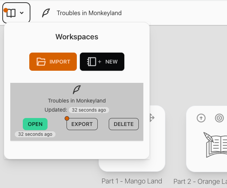Click the quill icon beside the header title
This screenshot has width=227, height=188.
[46, 13]
